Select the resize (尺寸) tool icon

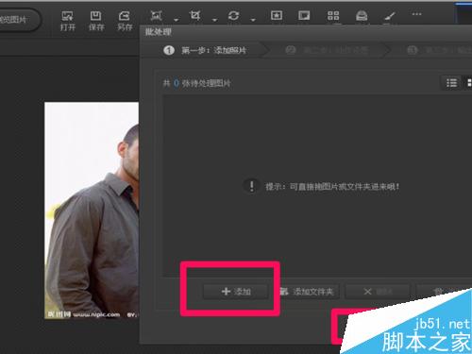click(x=156, y=15)
